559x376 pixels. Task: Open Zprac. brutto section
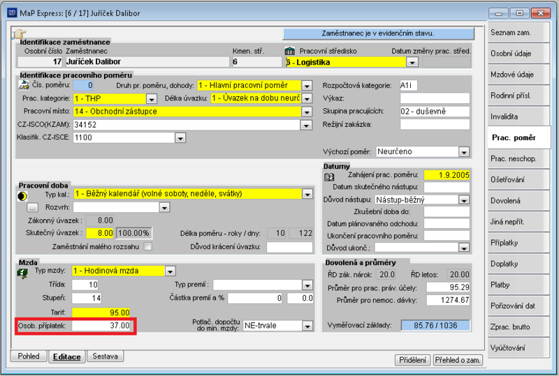click(518, 327)
